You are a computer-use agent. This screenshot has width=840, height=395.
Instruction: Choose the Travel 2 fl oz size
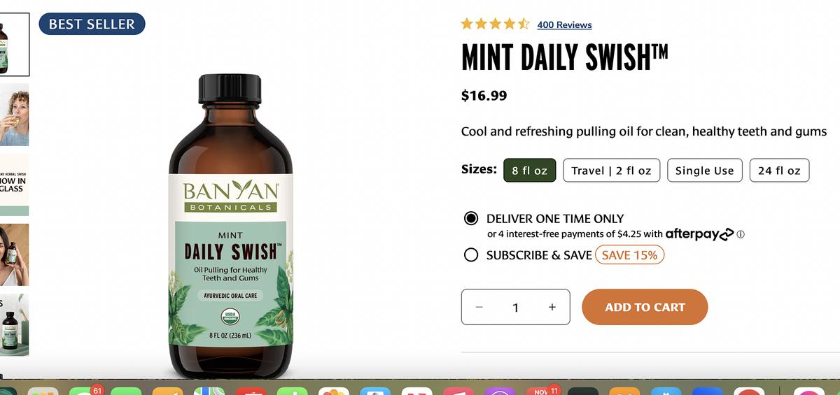coord(611,171)
